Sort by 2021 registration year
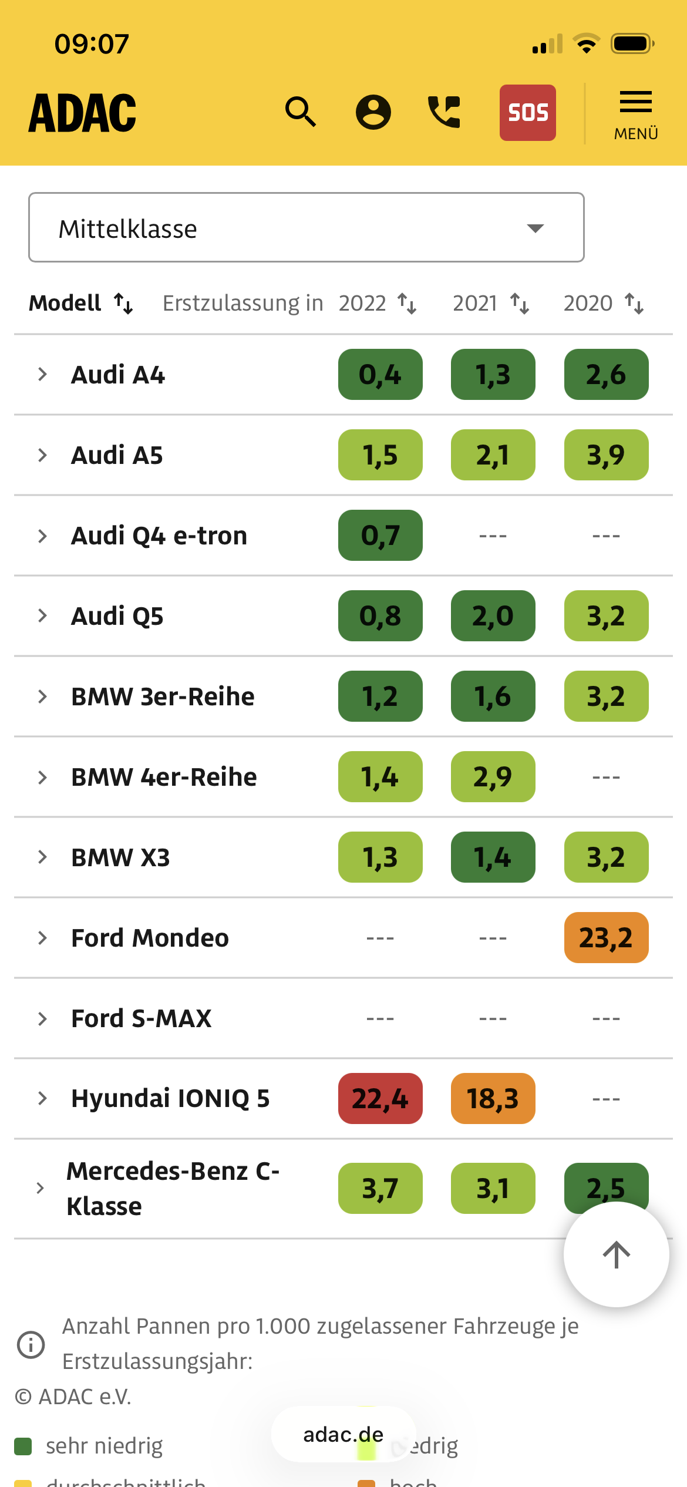The width and height of the screenshot is (687, 1487). tap(491, 304)
